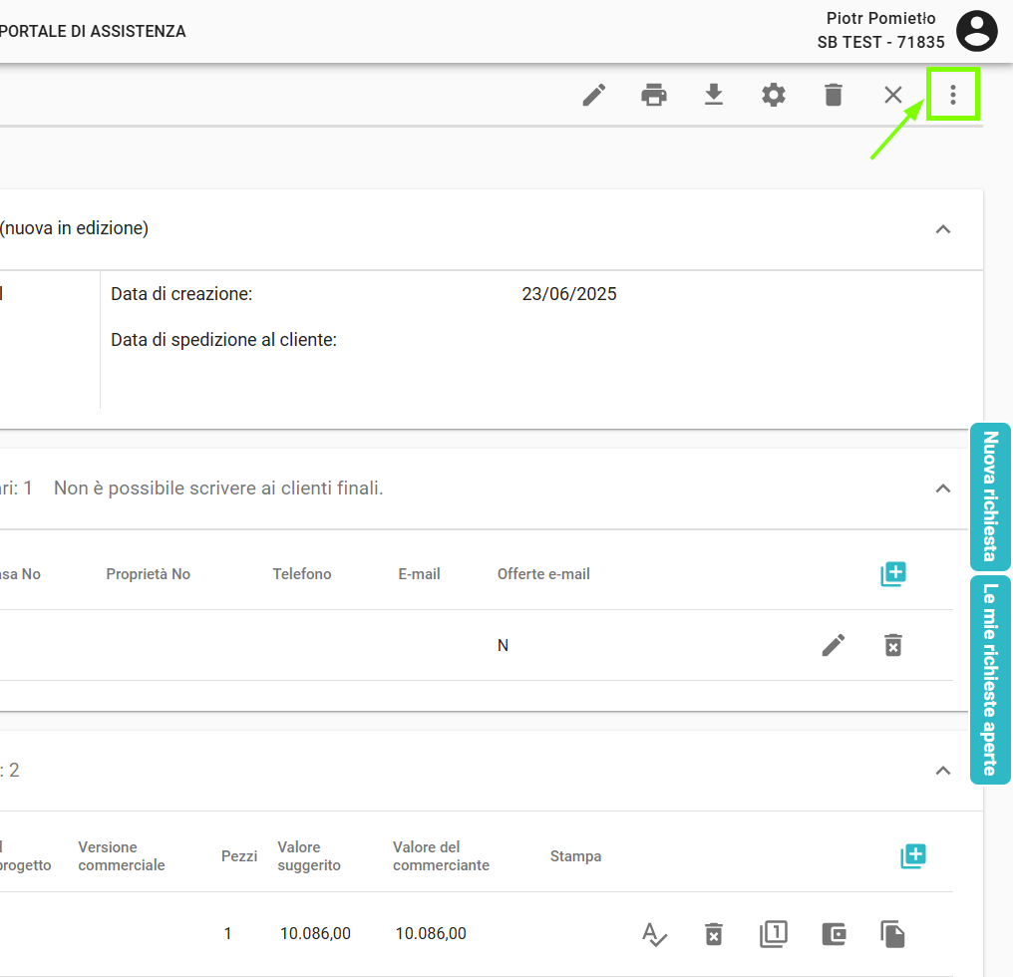Click the wallet icon in project row
This screenshot has width=1013, height=977.
click(x=834, y=934)
